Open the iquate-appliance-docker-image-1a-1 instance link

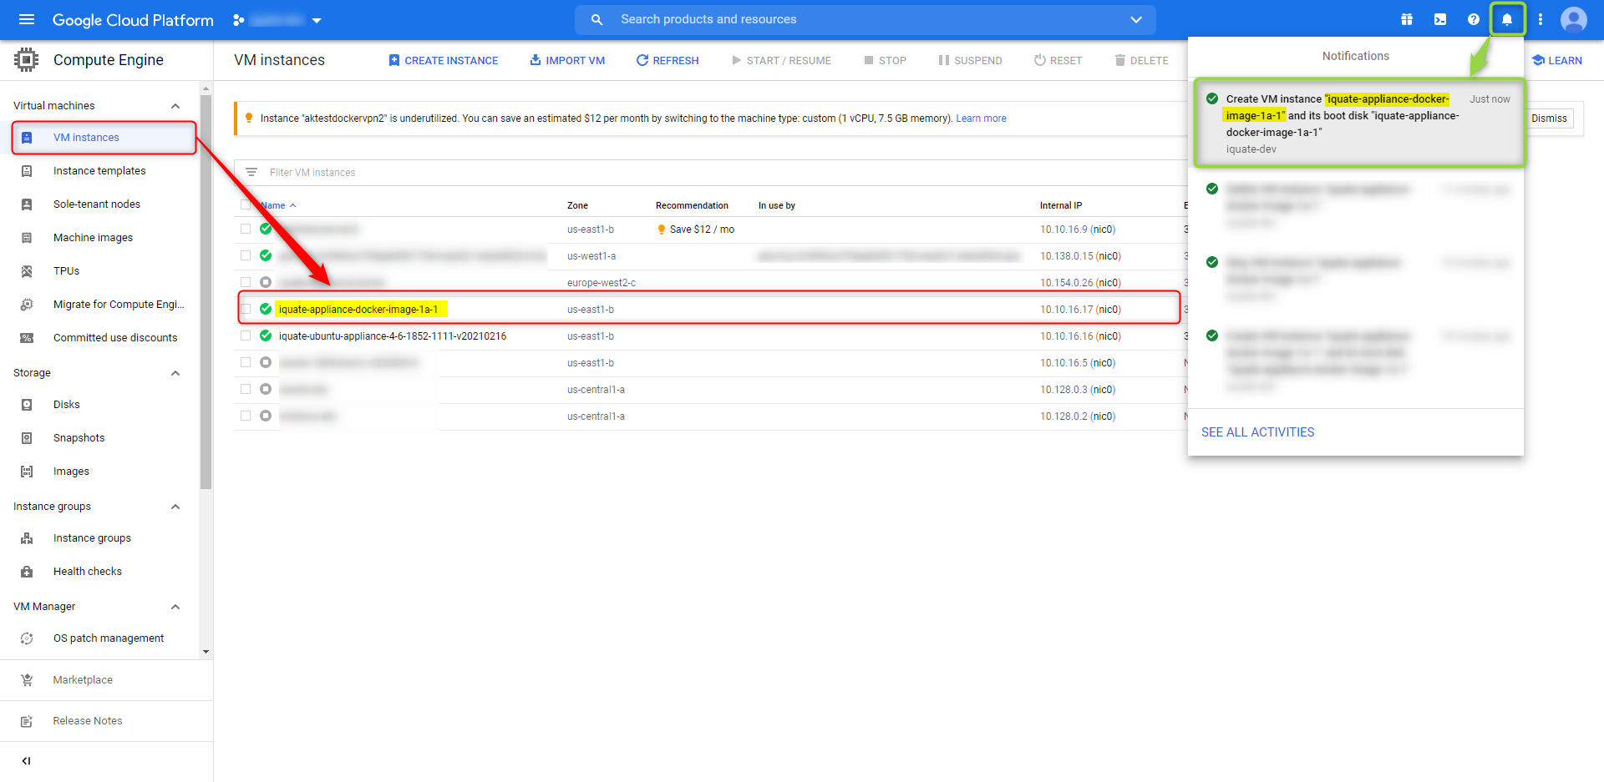(358, 310)
